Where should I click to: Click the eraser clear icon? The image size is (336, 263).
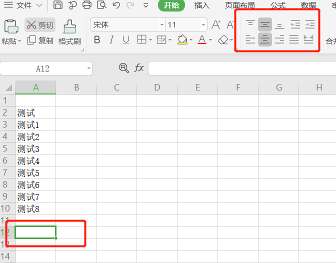tap(223, 39)
